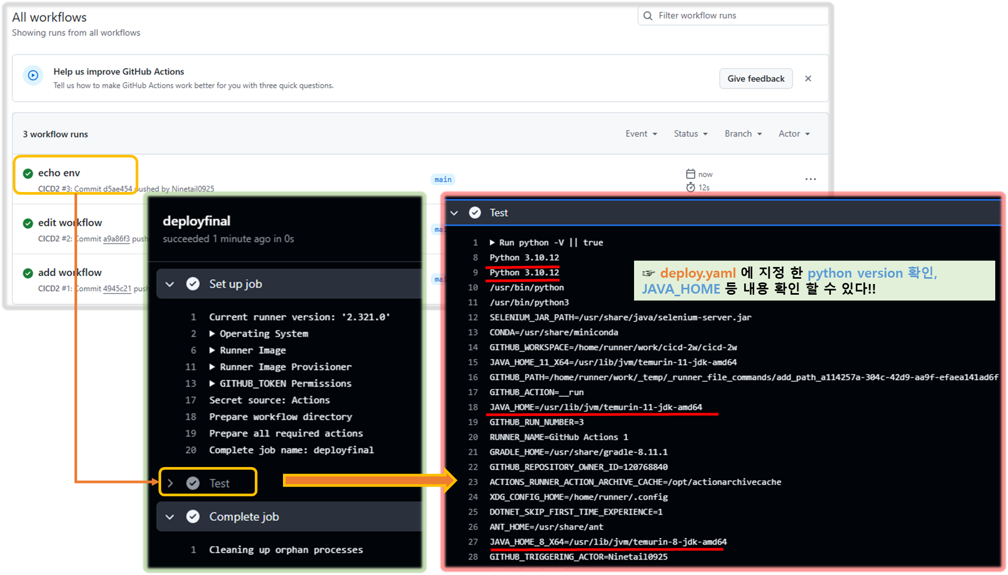The height and width of the screenshot is (575, 1008).
Task: Click the JAVA_HOME_8_X64 log line
Action: point(608,541)
